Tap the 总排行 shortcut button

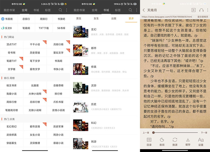[x=26, y=19]
